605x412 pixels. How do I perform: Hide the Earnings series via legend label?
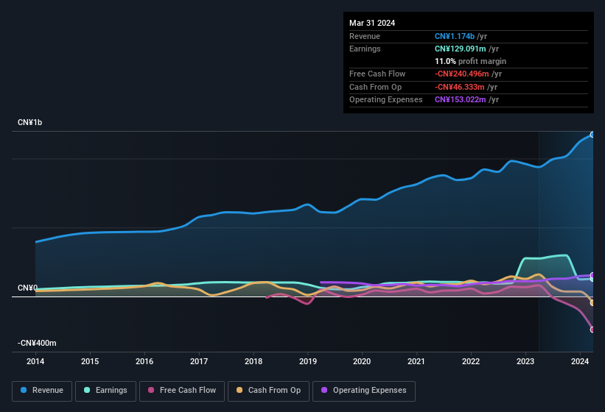click(111, 391)
